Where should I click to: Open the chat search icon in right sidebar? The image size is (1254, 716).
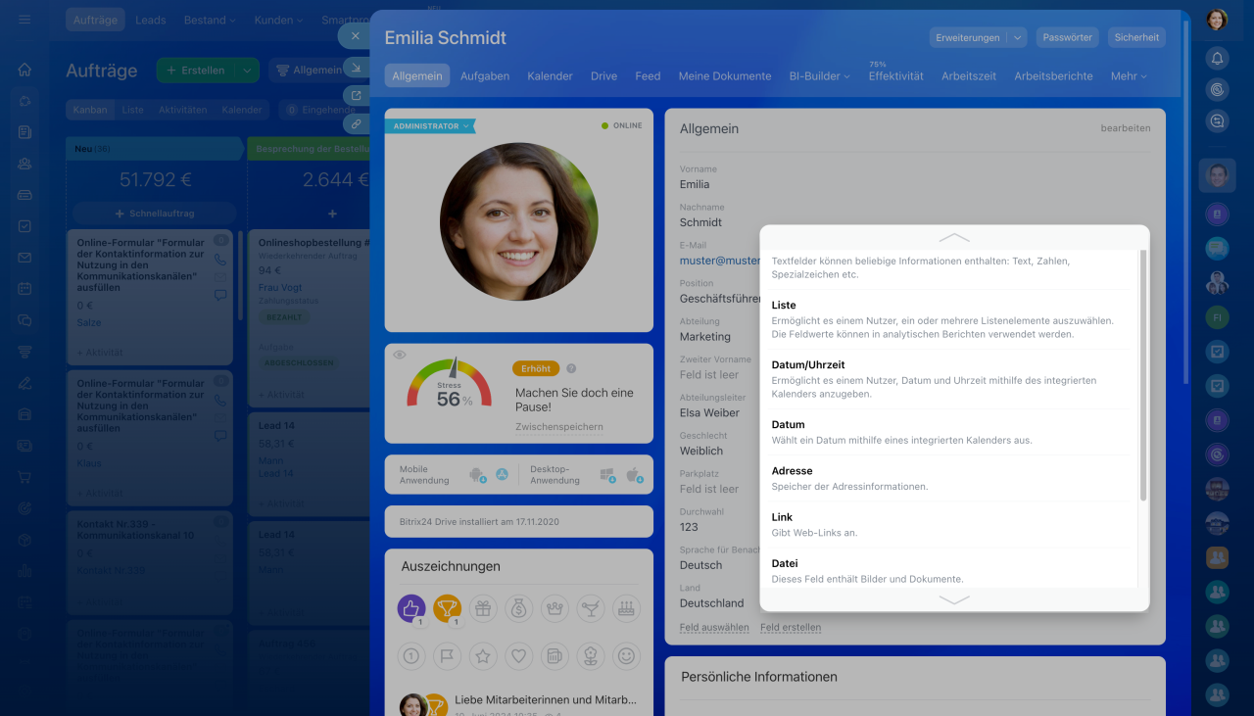[1217, 121]
